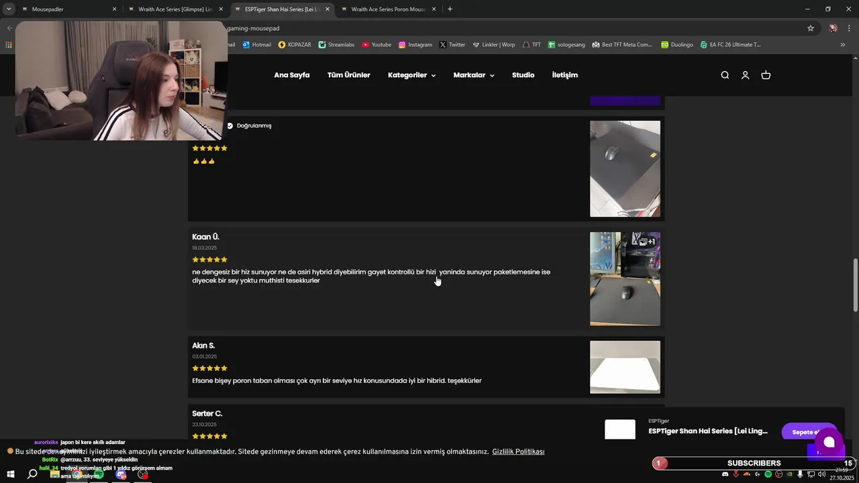Bookmark this page with the star icon

click(810, 28)
